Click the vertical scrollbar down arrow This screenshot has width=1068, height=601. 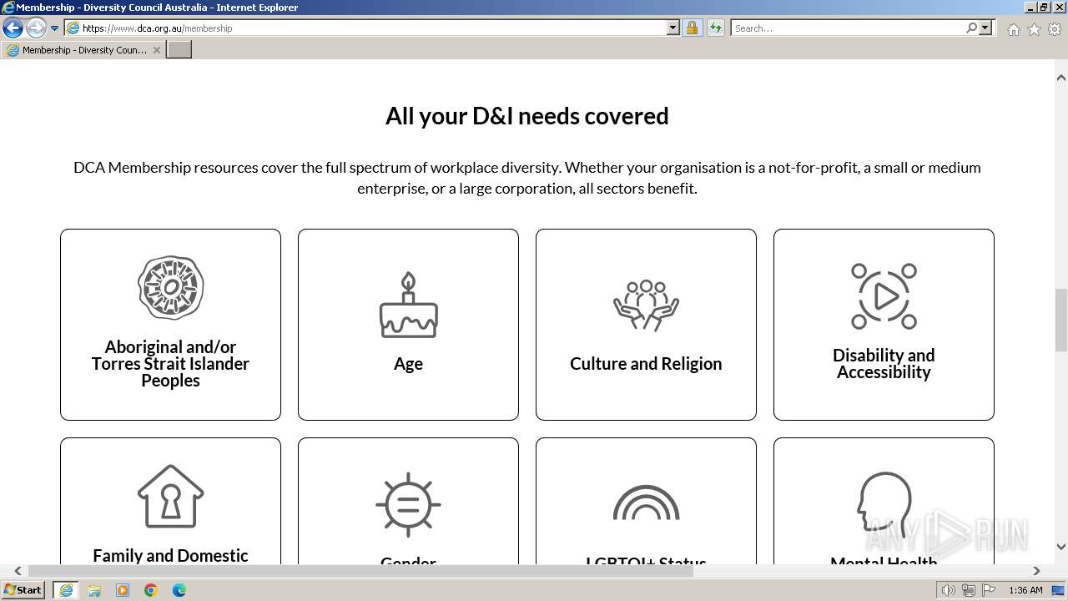pos(1061,547)
